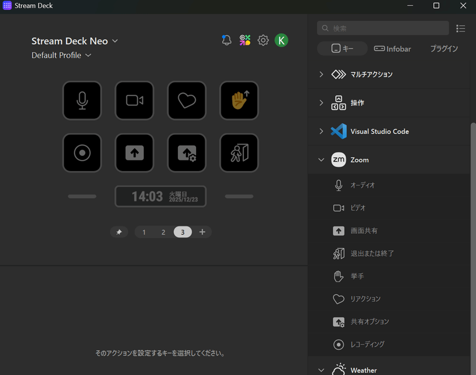Switch to the Infobar tab
This screenshot has height=375, width=476.
392,49
